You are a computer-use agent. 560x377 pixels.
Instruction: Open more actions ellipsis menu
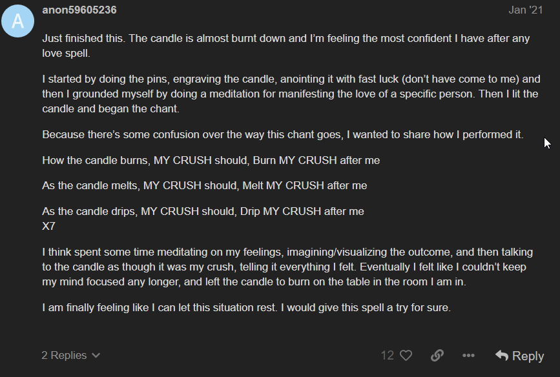[468, 355]
